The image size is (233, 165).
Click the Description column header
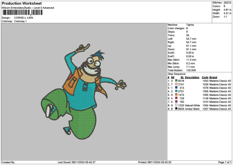[x=192, y=77]
